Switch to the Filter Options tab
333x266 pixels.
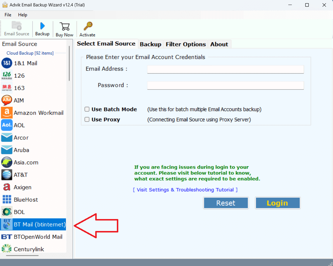185,44
